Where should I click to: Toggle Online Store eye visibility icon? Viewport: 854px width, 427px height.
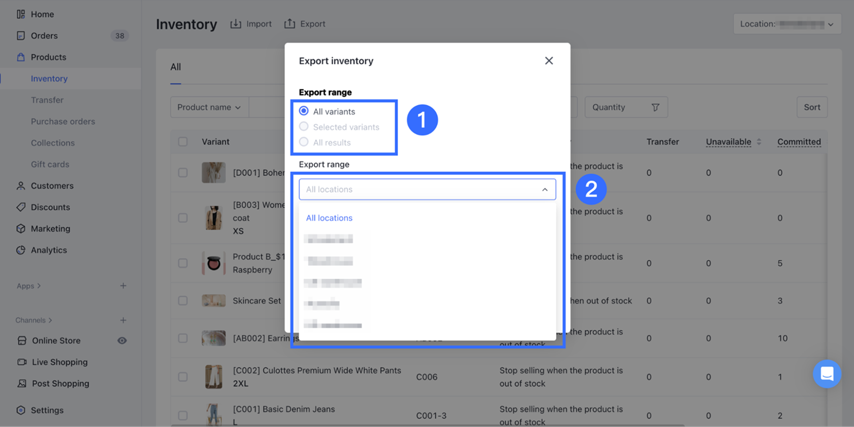click(x=122, y=341)
